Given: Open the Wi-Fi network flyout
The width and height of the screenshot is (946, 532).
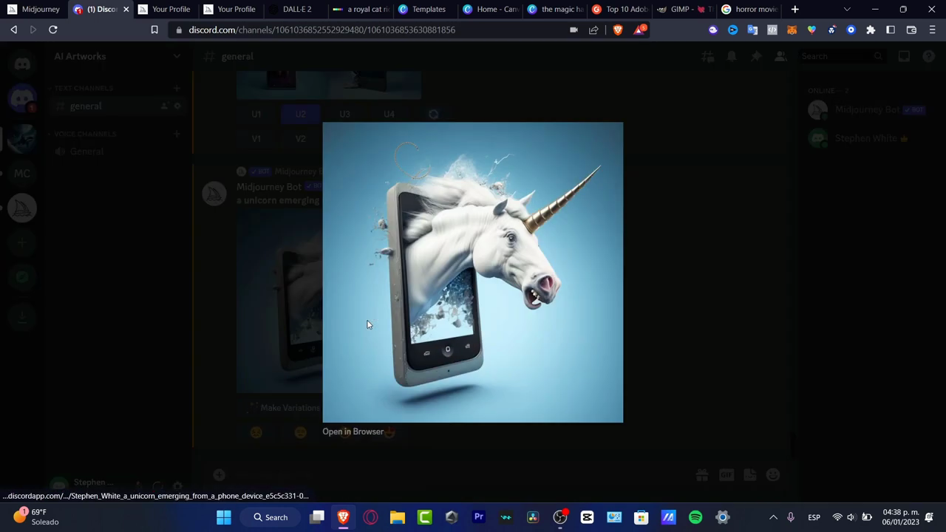Looking at the screenshot, I should click(x=837, y=517).
